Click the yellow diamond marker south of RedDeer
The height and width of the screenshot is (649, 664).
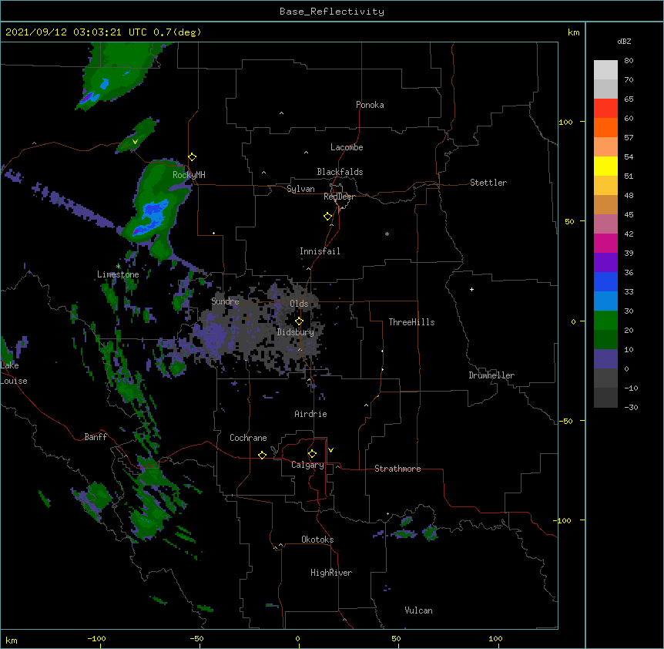pyautogui.click(x=328, y=217)
